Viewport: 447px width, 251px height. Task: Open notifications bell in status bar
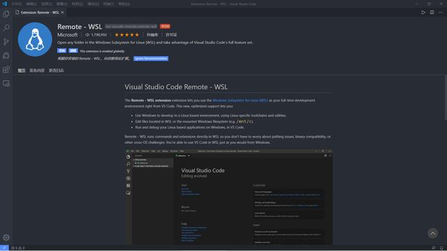tap(441, 248)
